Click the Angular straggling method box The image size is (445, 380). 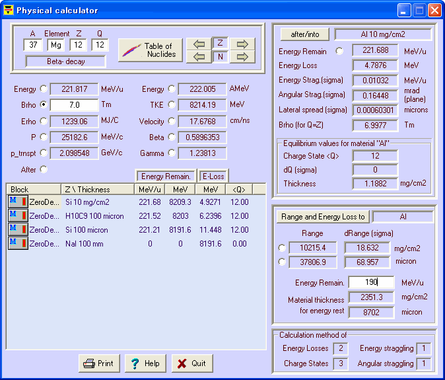(424, 363)
